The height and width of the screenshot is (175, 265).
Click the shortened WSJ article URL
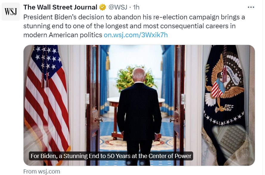[x=135, y=35]
